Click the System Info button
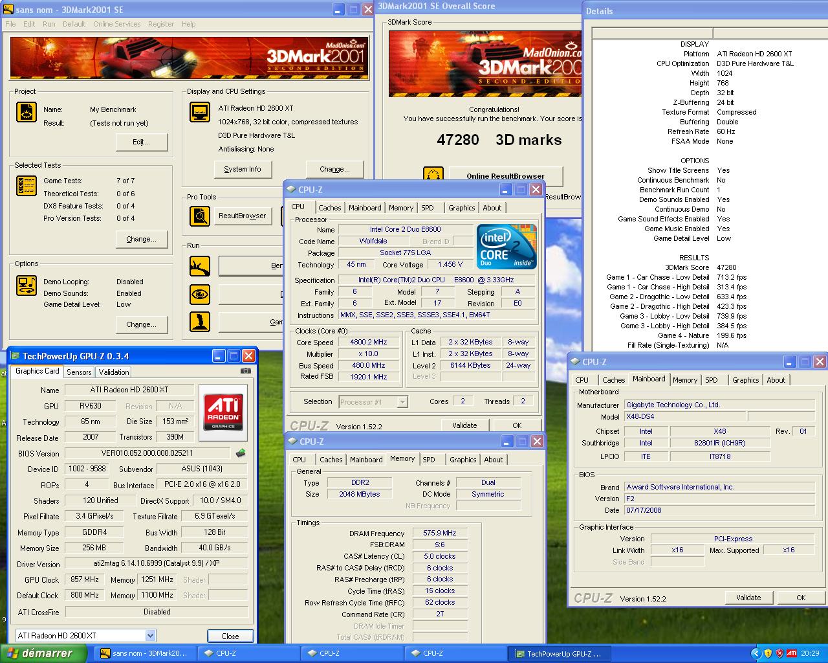 point(243,169)
